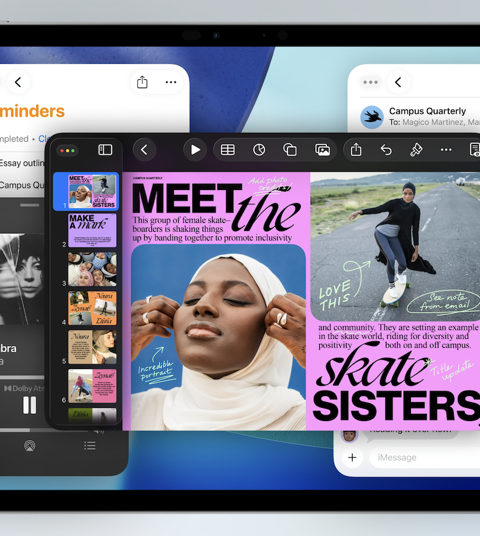Undo the last Keynote action
The width and height of the screenshot is (480, 536).
[386, 150]
